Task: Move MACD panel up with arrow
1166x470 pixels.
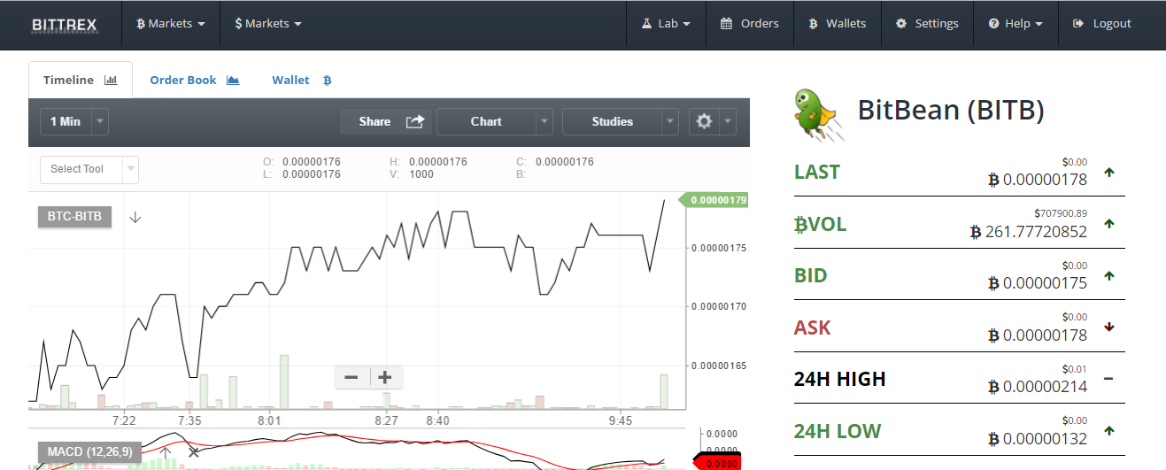Action: (x=165, y=452)
